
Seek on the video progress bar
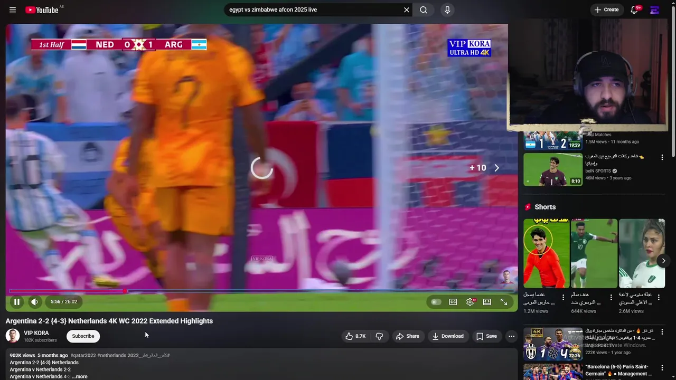pyautogui.click(x=262, y=291)
